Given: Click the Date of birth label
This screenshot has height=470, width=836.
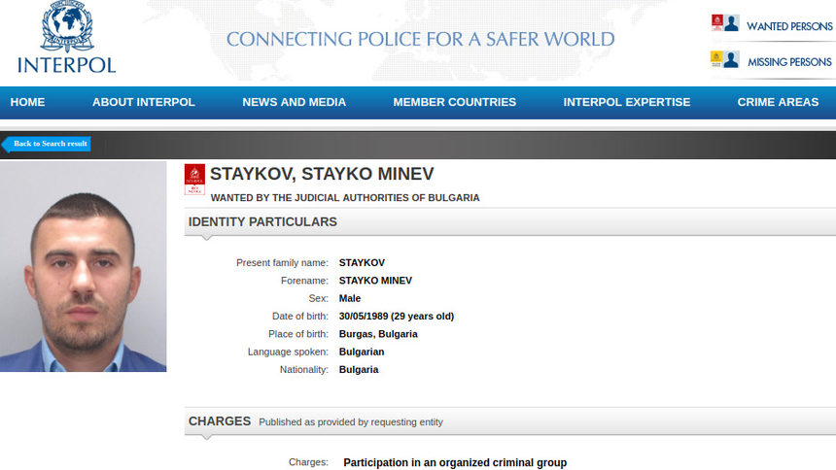Looking at the screenshot, I should tap(300, 316).
